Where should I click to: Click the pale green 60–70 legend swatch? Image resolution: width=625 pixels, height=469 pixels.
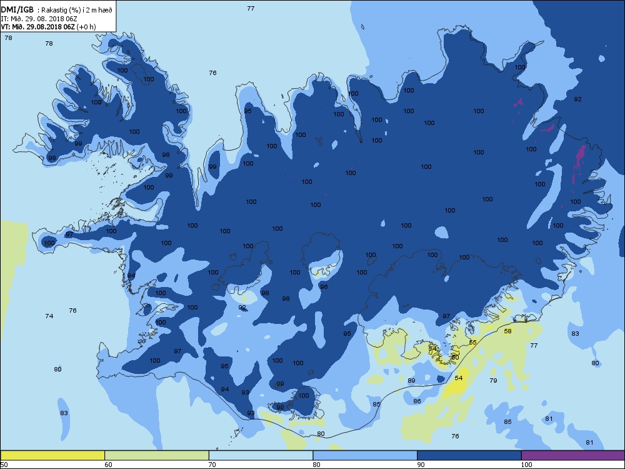point(157,455)
